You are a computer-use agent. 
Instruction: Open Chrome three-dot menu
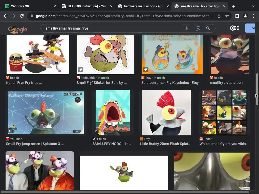coord(253,16)
